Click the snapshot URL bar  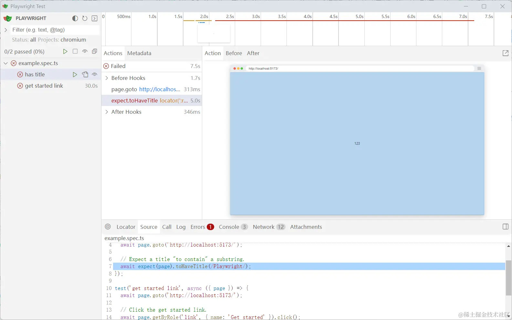[360, 68]
